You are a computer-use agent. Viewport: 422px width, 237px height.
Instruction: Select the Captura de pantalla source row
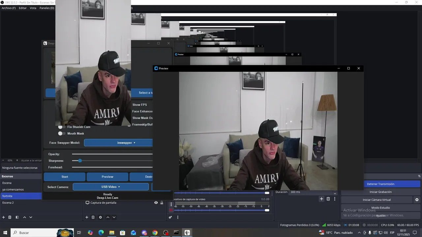125,203
